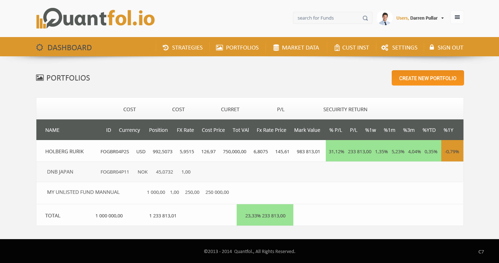Go to the Portfolios menu item

pyautogui.click(x=242, y=47)
